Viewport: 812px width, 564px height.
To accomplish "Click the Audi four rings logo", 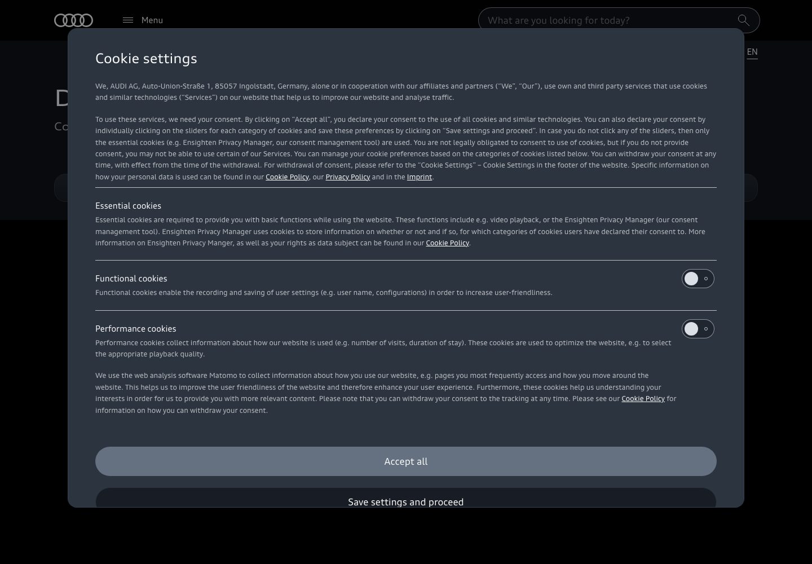I will click(x=73, y=20).
